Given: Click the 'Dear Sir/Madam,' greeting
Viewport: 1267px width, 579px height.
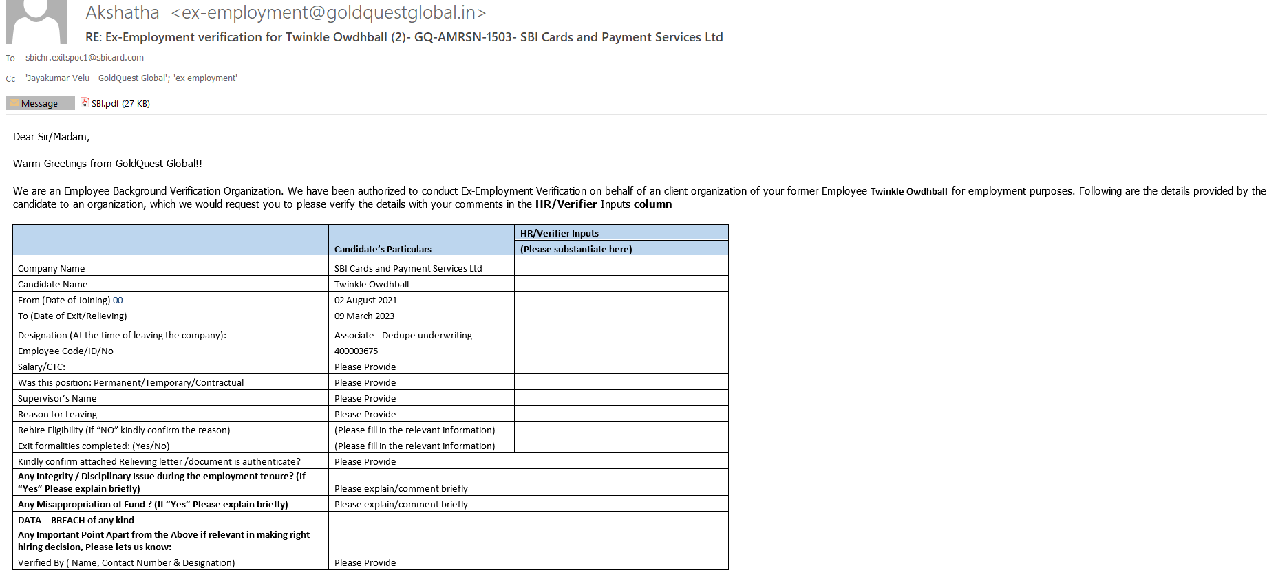Looking at the screenshot, I should [52, 137].
